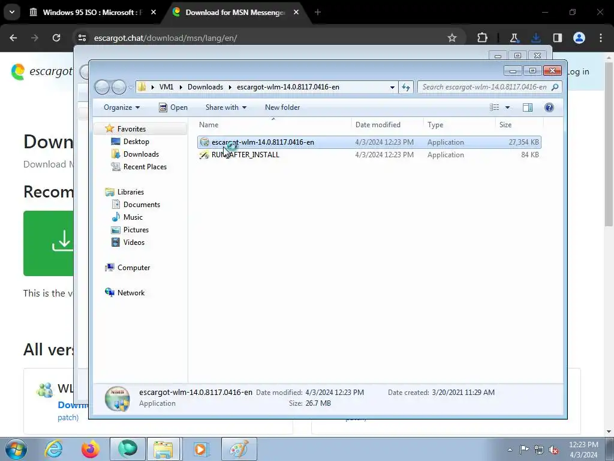Click the installer icon in details pane

coord(118,399)
